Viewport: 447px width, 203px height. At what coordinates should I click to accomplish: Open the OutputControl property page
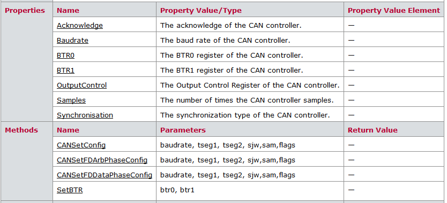tap(81, 85)
